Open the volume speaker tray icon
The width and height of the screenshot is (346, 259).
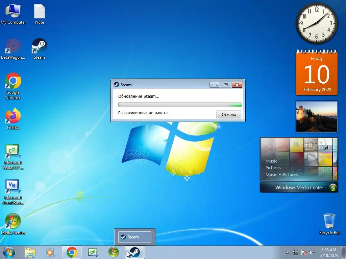coord(312,253)
